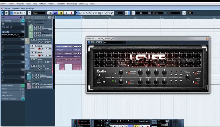
Task: Enable write automation on Bass track
Action: point(50,62)
